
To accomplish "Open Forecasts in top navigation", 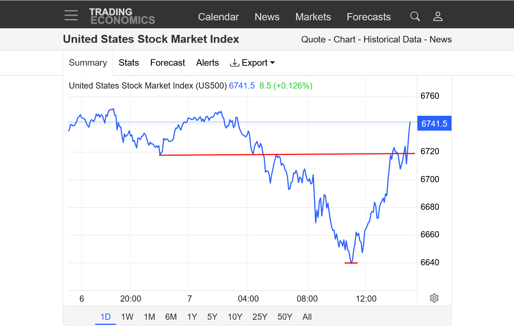I will (x=368, y=17).
